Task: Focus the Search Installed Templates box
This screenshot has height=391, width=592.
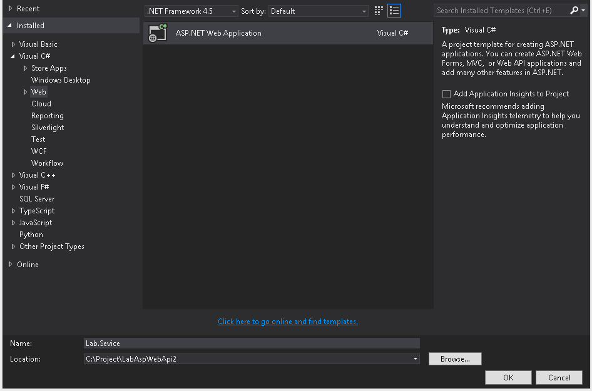Action: (x=501, y=11)
